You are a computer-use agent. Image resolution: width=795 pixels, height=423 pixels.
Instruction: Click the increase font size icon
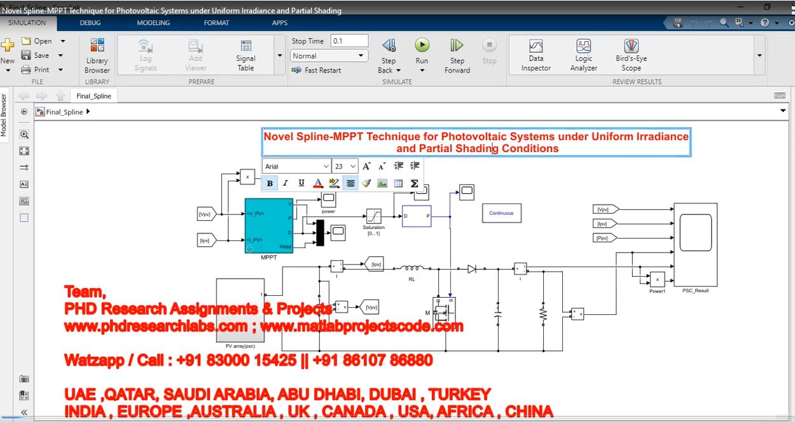tap(366, 166)
